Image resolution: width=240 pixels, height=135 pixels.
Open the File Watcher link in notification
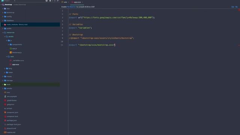coord(71,7)
